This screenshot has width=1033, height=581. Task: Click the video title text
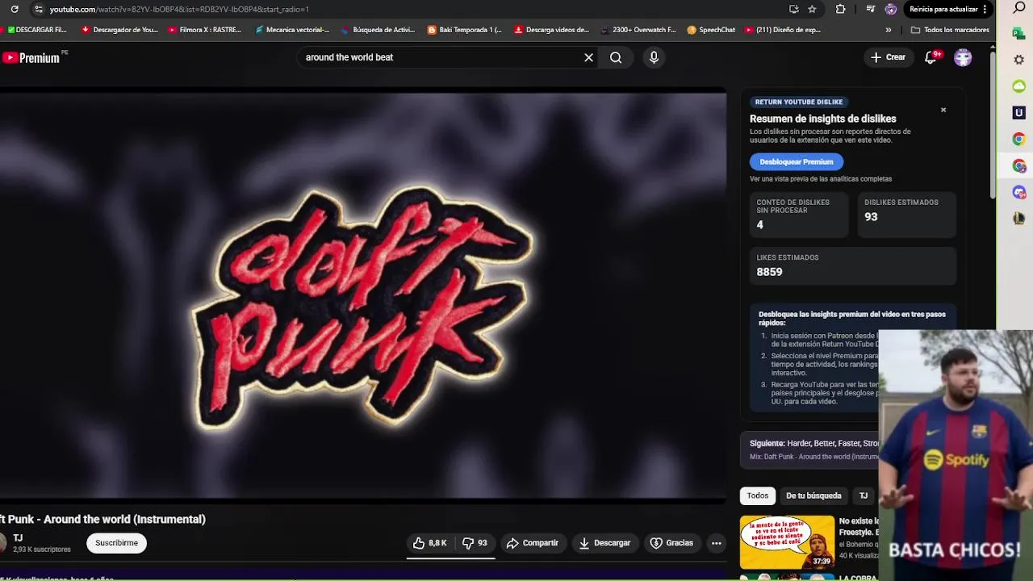(102, 519)
